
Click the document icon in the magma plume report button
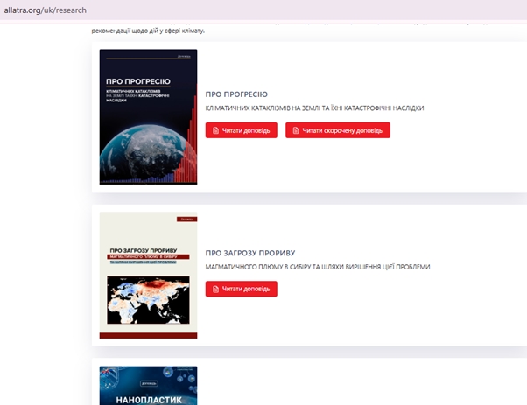point(215,289)
